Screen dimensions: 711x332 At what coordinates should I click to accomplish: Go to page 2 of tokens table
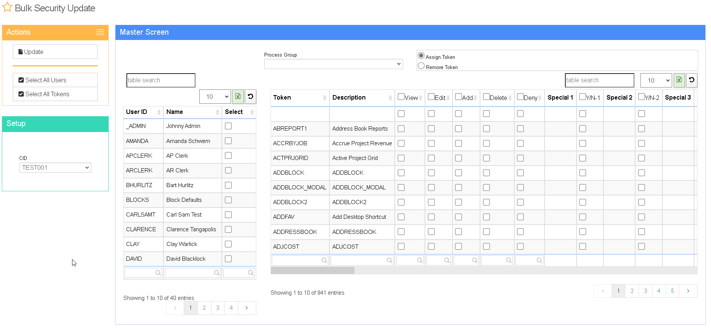632,291
